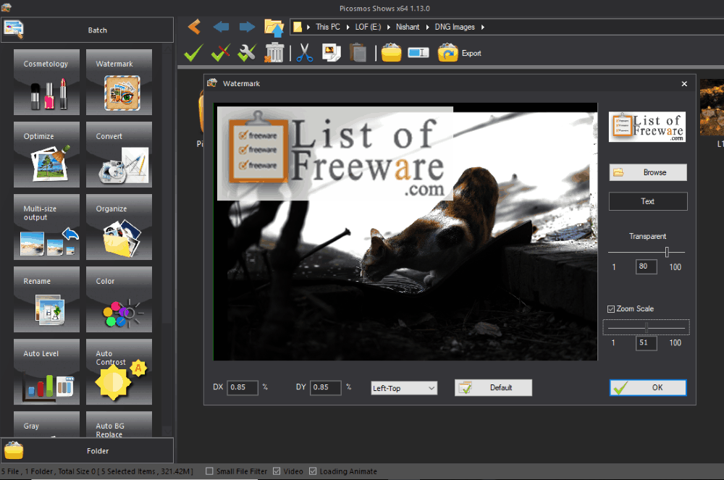Click the yellow folder toolbar icon
This screenshot has height=480, width=724.
coord(391,53)
